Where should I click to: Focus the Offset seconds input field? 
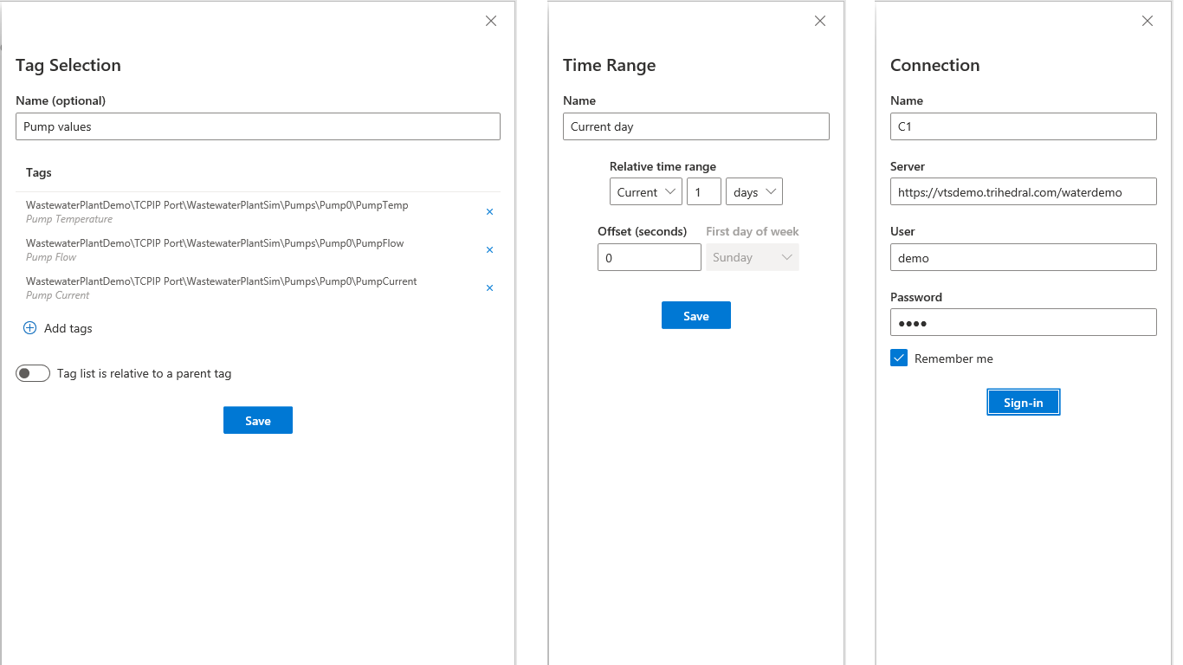(x=649, y=257)
